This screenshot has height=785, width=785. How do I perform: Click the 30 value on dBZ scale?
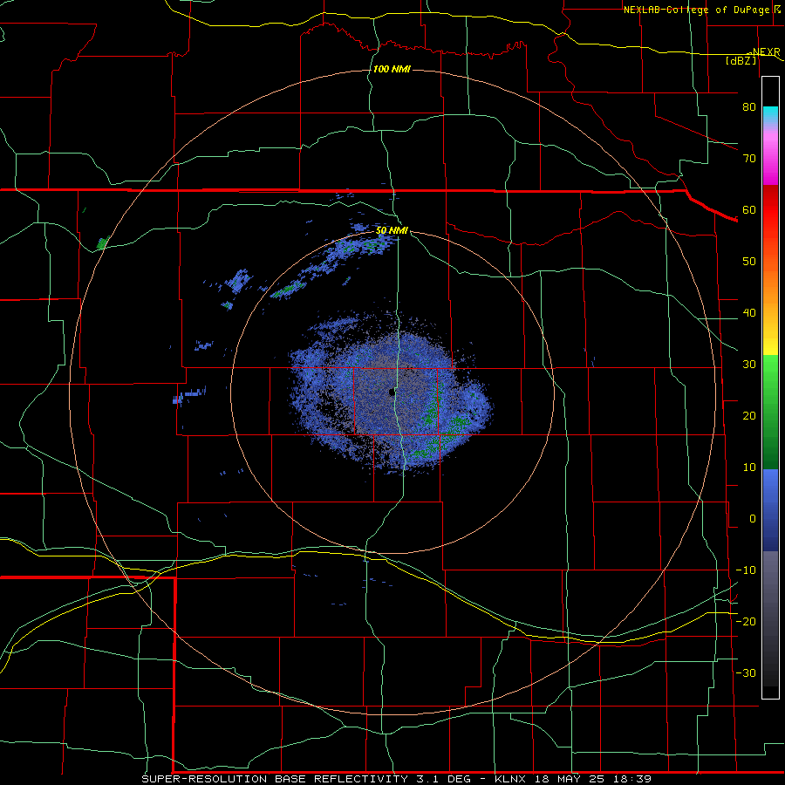749,365
